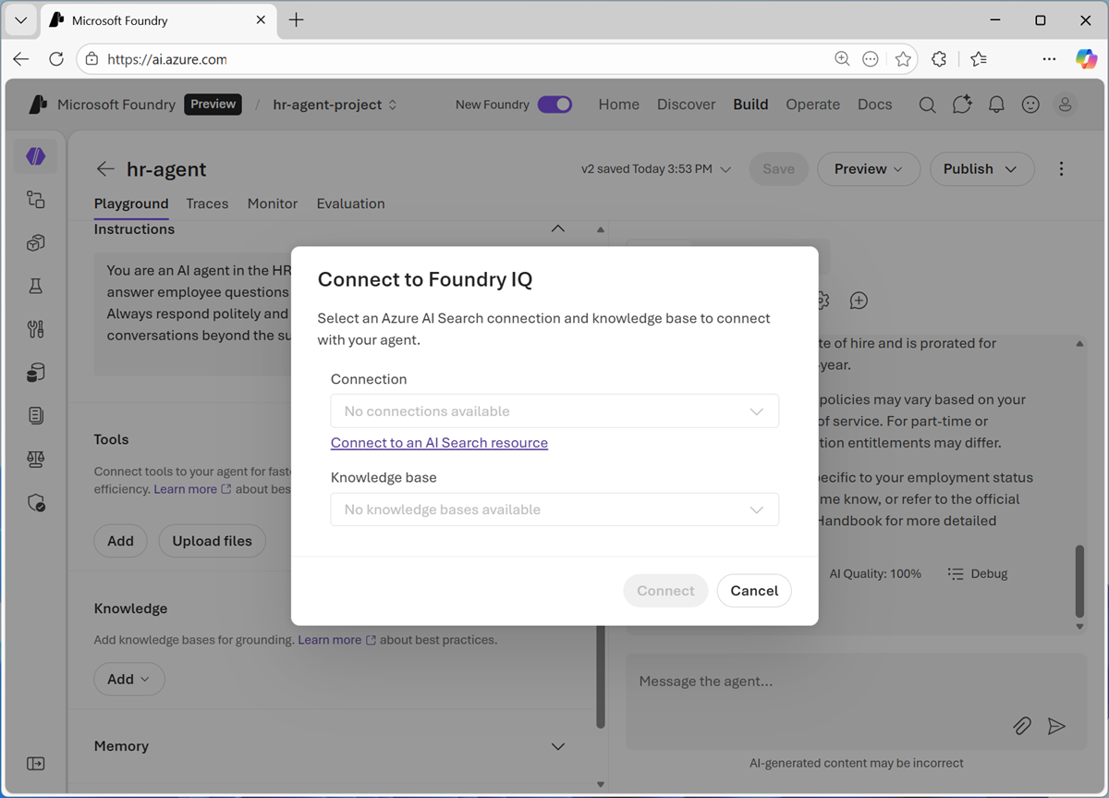Open the Knowledge base dropdown
This screenshot has height=798, width=1109.
(554, 509)
